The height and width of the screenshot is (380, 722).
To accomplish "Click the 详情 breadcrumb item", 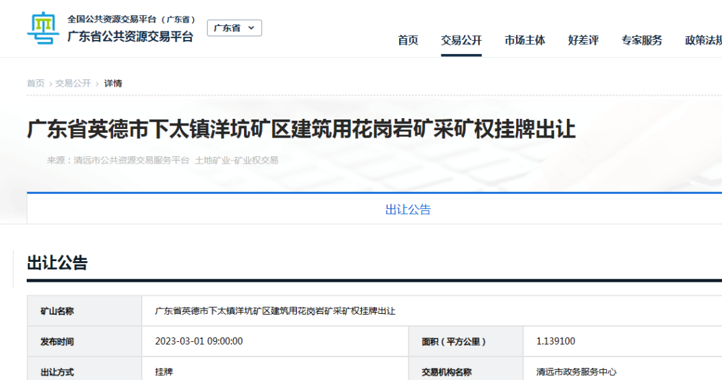I will [113, 83].
